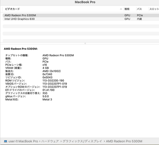Click the manufacturer value AMD (0x1002)

[x=52, y=71]
